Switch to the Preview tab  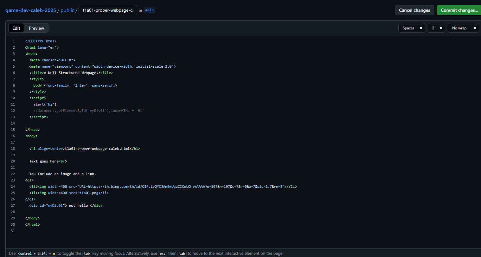[x=36, y=28]
